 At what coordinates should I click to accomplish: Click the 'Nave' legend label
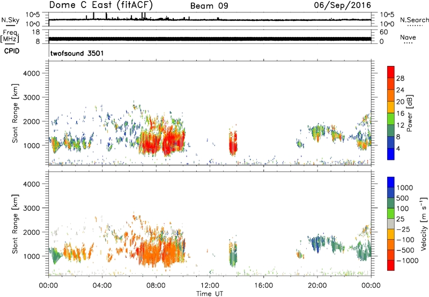tap(408, 37)
